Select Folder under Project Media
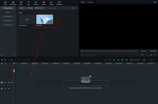 [8, 12]
